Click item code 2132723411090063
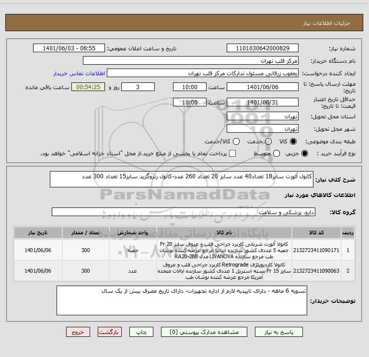The width and height of the screenshot is (369, 357). (316, 271)
